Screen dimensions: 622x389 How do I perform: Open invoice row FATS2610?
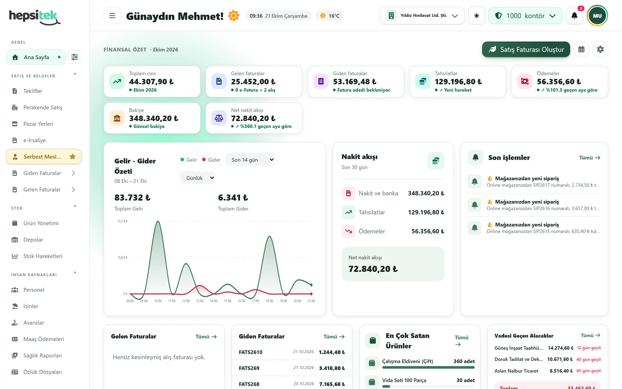(292, 352)
